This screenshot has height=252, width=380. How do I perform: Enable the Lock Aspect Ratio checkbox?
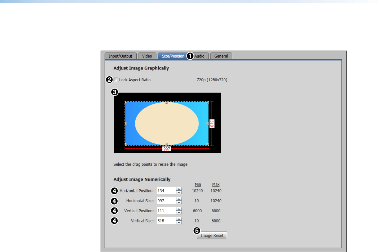tap(116, 80)
